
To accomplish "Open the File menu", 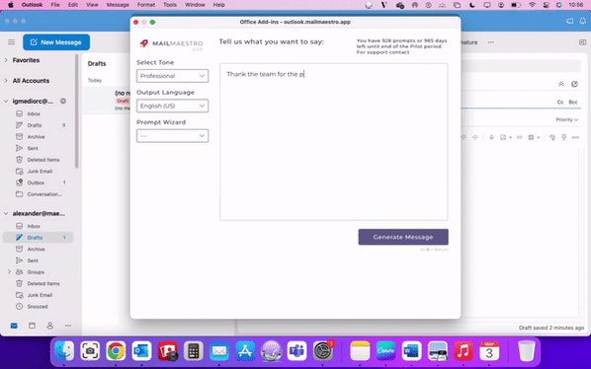I will [55, 5].
